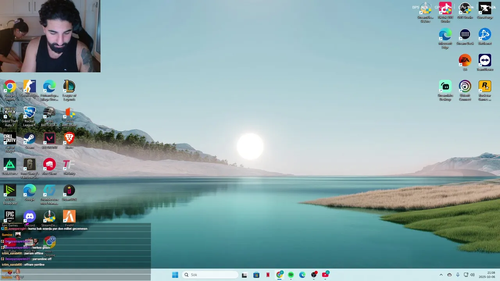
Task: Open Task View in taskbar
Action: [244, 275]
